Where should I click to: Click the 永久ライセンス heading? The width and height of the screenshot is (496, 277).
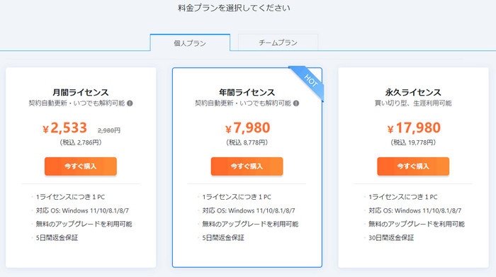click(413, 92)
